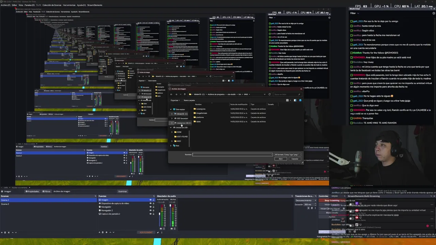Open source properties gear in Fuentes toolbar
The height and width of the screenshot is (245, 436).
pyautogui.click(x=107, y=232)
